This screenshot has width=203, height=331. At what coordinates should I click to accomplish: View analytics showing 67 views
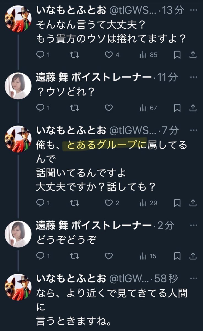tap(148, 108)
